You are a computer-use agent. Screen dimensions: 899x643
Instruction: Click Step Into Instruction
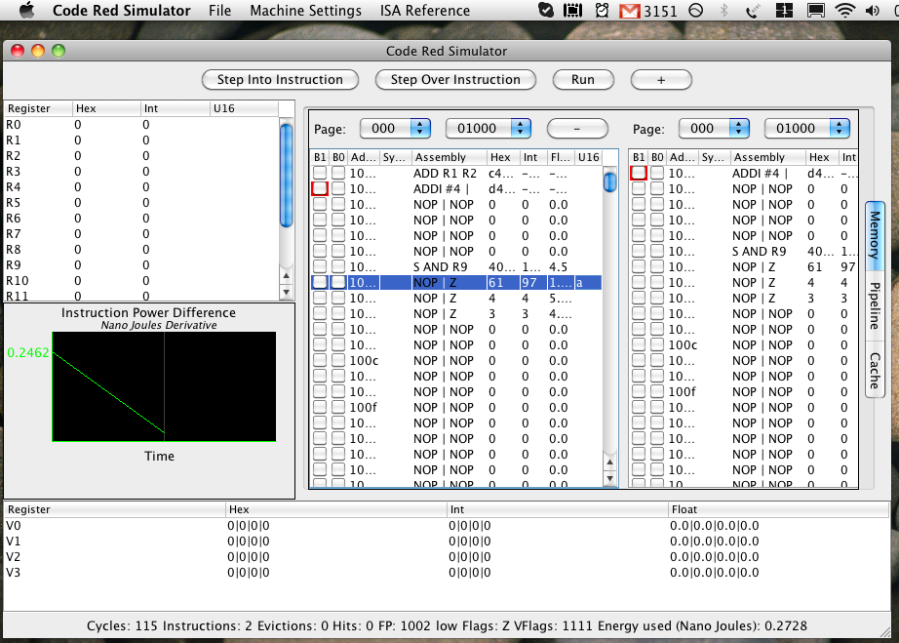pyautogui.click(x=280, y=80)
